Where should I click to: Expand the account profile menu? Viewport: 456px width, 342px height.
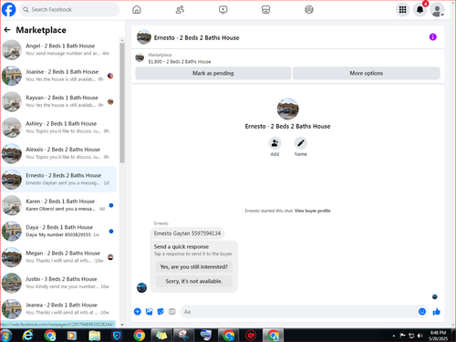coord(438,10)
